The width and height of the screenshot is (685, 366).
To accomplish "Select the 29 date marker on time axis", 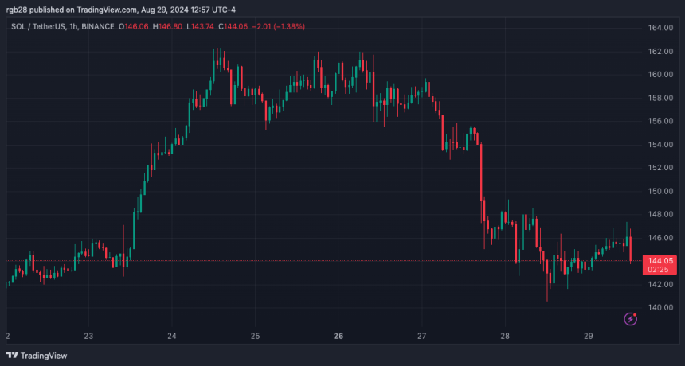I will 588,336.
